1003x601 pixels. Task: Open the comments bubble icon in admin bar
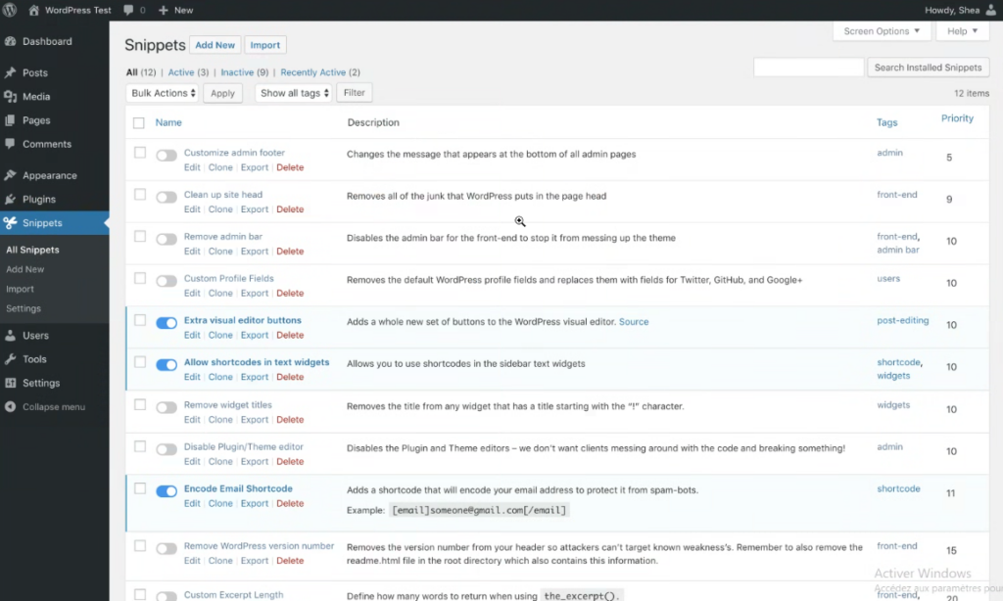point(129,10)
